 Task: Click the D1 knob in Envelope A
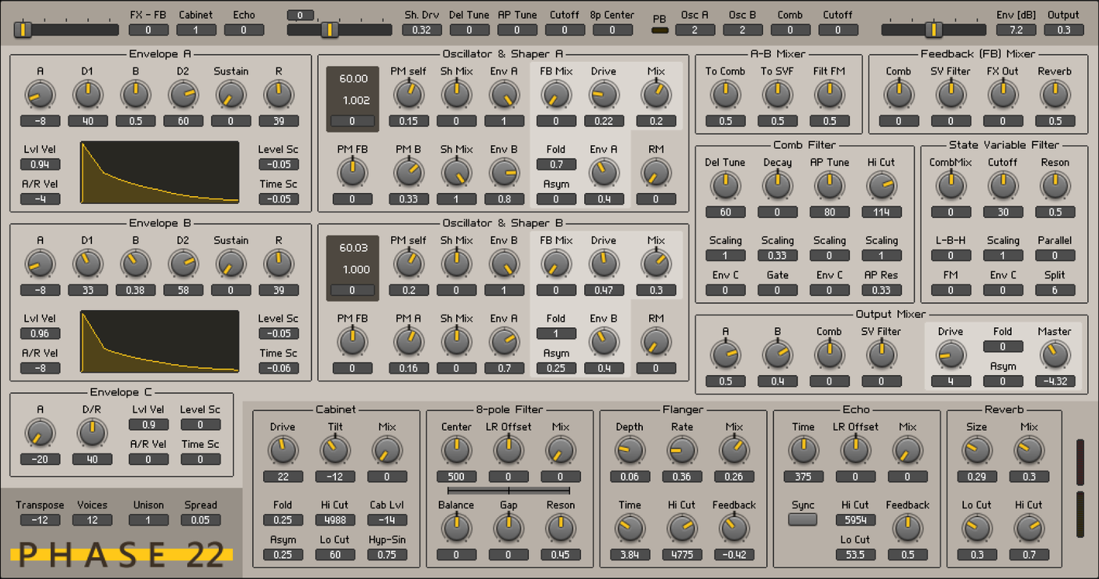pyautogui.click(x=88, y=95)
